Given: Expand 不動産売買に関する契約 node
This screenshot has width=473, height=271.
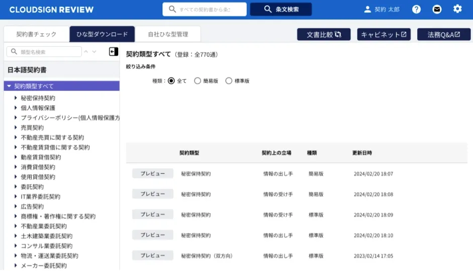Looking at the screenshot, I should (x=16, y=138).
